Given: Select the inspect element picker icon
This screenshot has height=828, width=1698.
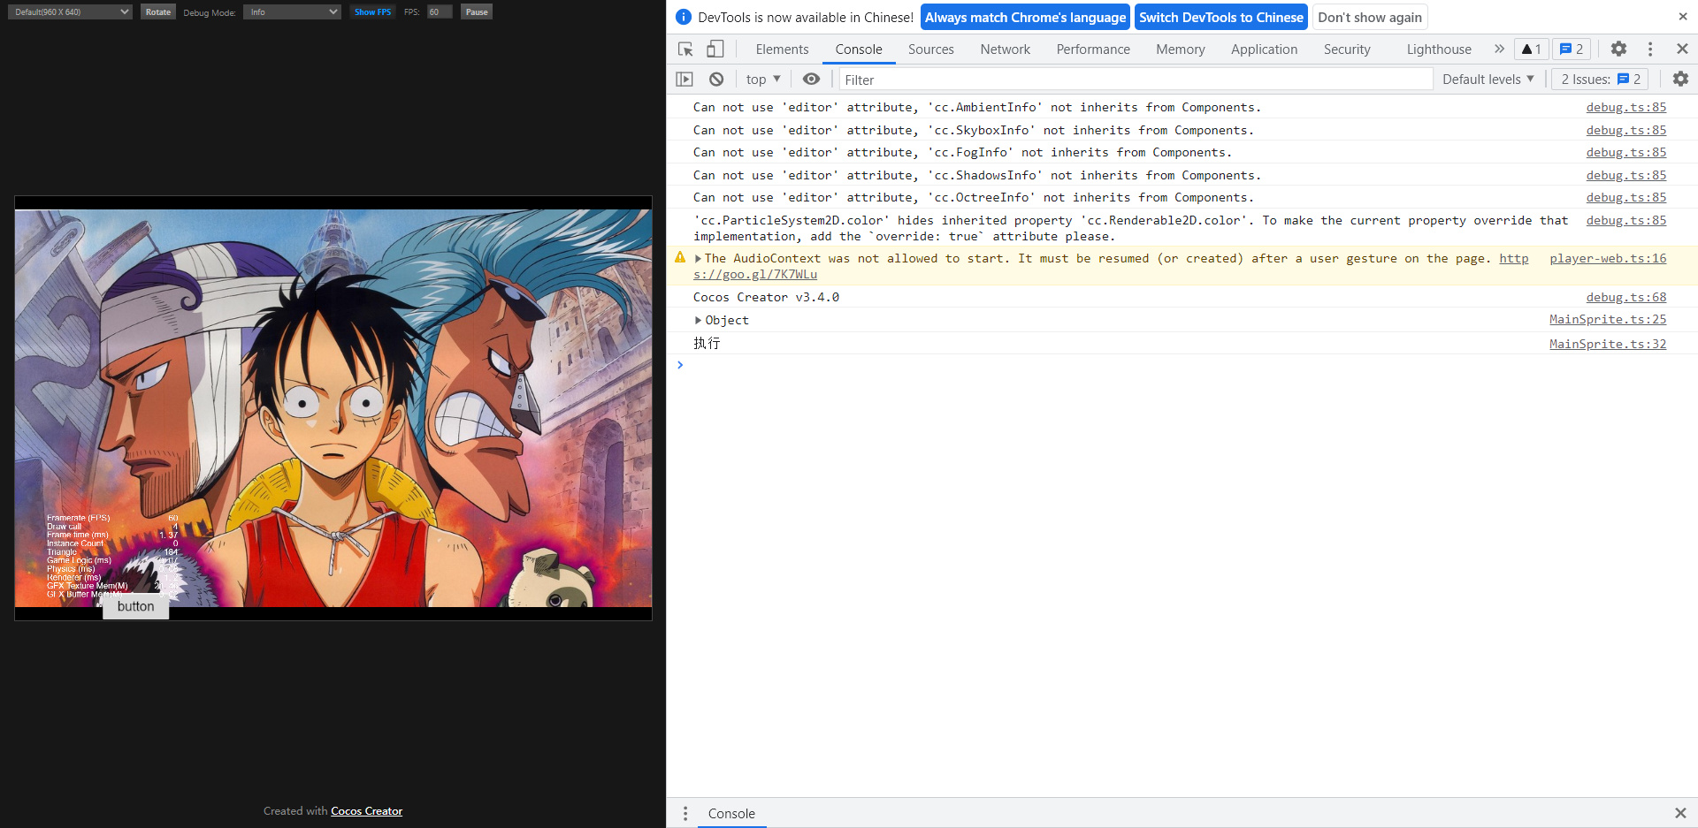Looking at the screenshot, I should point(685,49).
